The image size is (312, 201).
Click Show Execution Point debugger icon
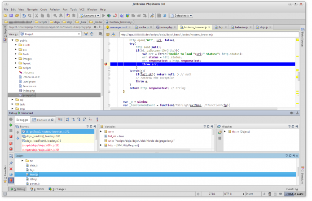tap(60, 119)
